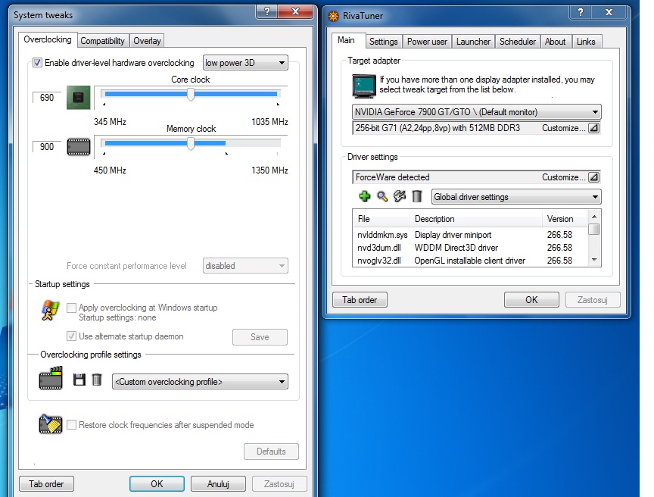Click the trash icon in Driver settings

point(416,196)
